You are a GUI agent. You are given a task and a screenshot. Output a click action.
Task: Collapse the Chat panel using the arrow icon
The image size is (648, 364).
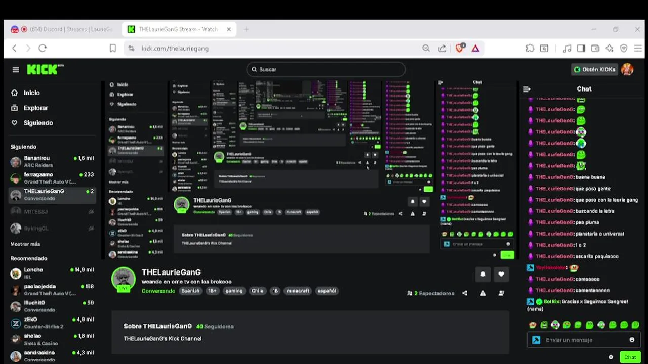527,89
